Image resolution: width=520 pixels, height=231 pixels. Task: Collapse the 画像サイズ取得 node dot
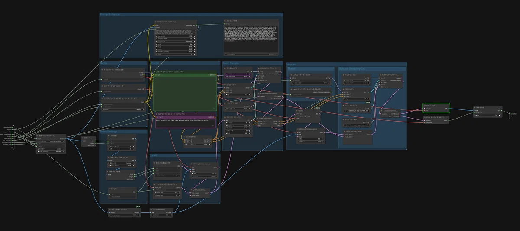pyautogui.click(x=108, y=171)
